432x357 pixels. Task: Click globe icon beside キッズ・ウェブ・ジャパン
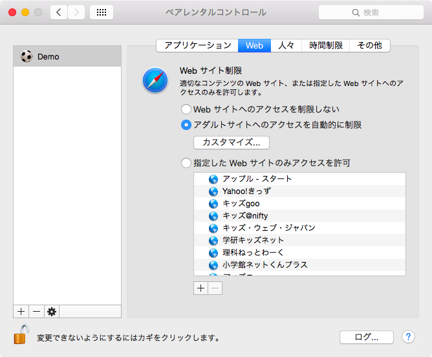pos(213,228)
